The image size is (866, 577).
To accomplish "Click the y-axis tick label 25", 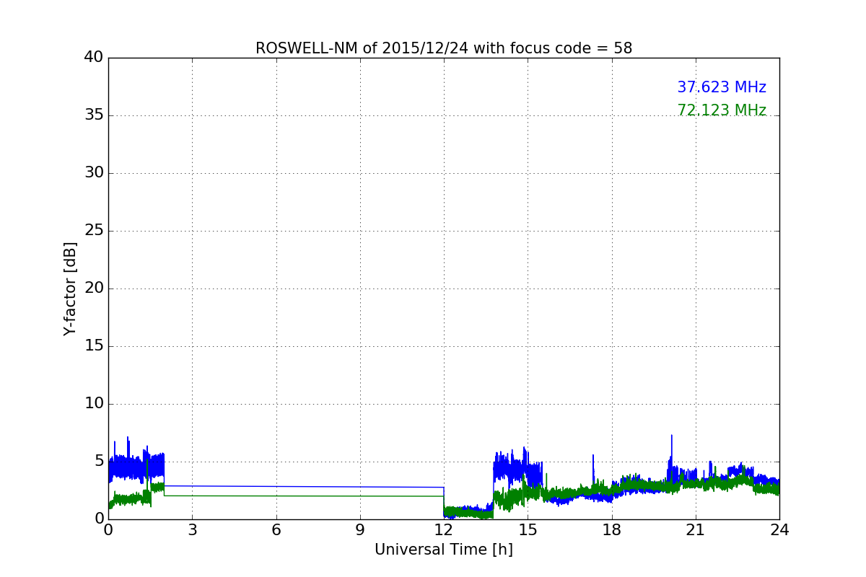I will click(94, 230).
